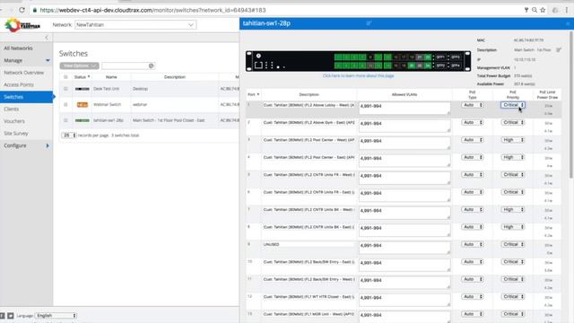Screen dimensions: 574x323
Task: Expand the Manage section arrow
Action: tap(48, 60)
